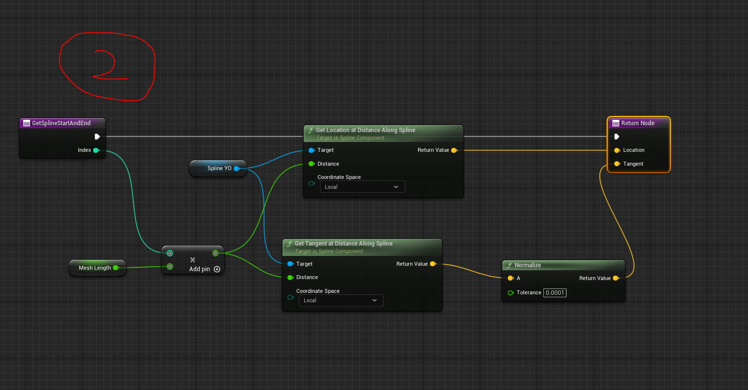Select the Return Node title bar
This screenshot has height=390, width=748.
(x=639, y=123)
